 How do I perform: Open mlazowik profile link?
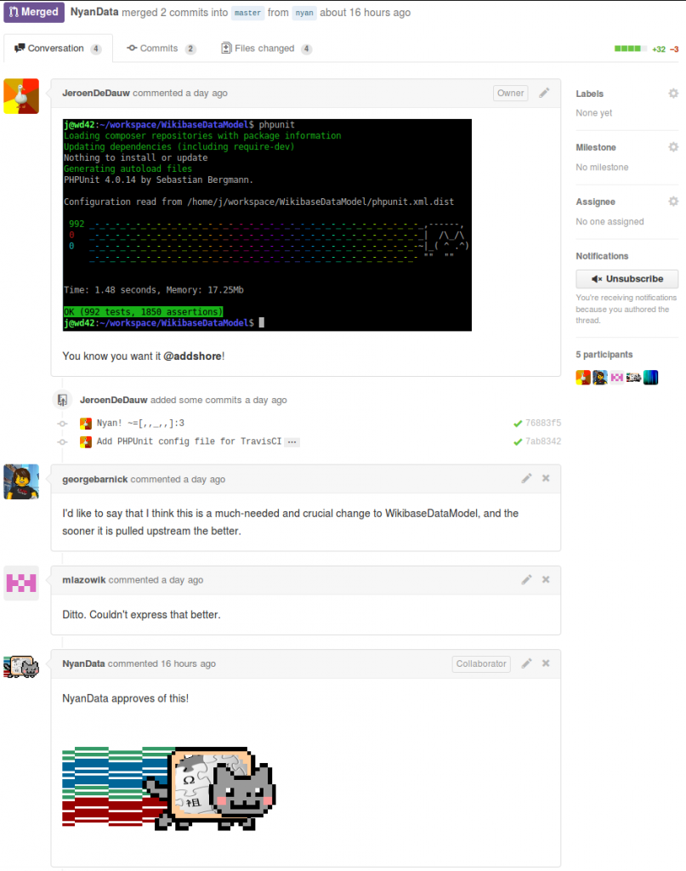click(x=84, y=580)
